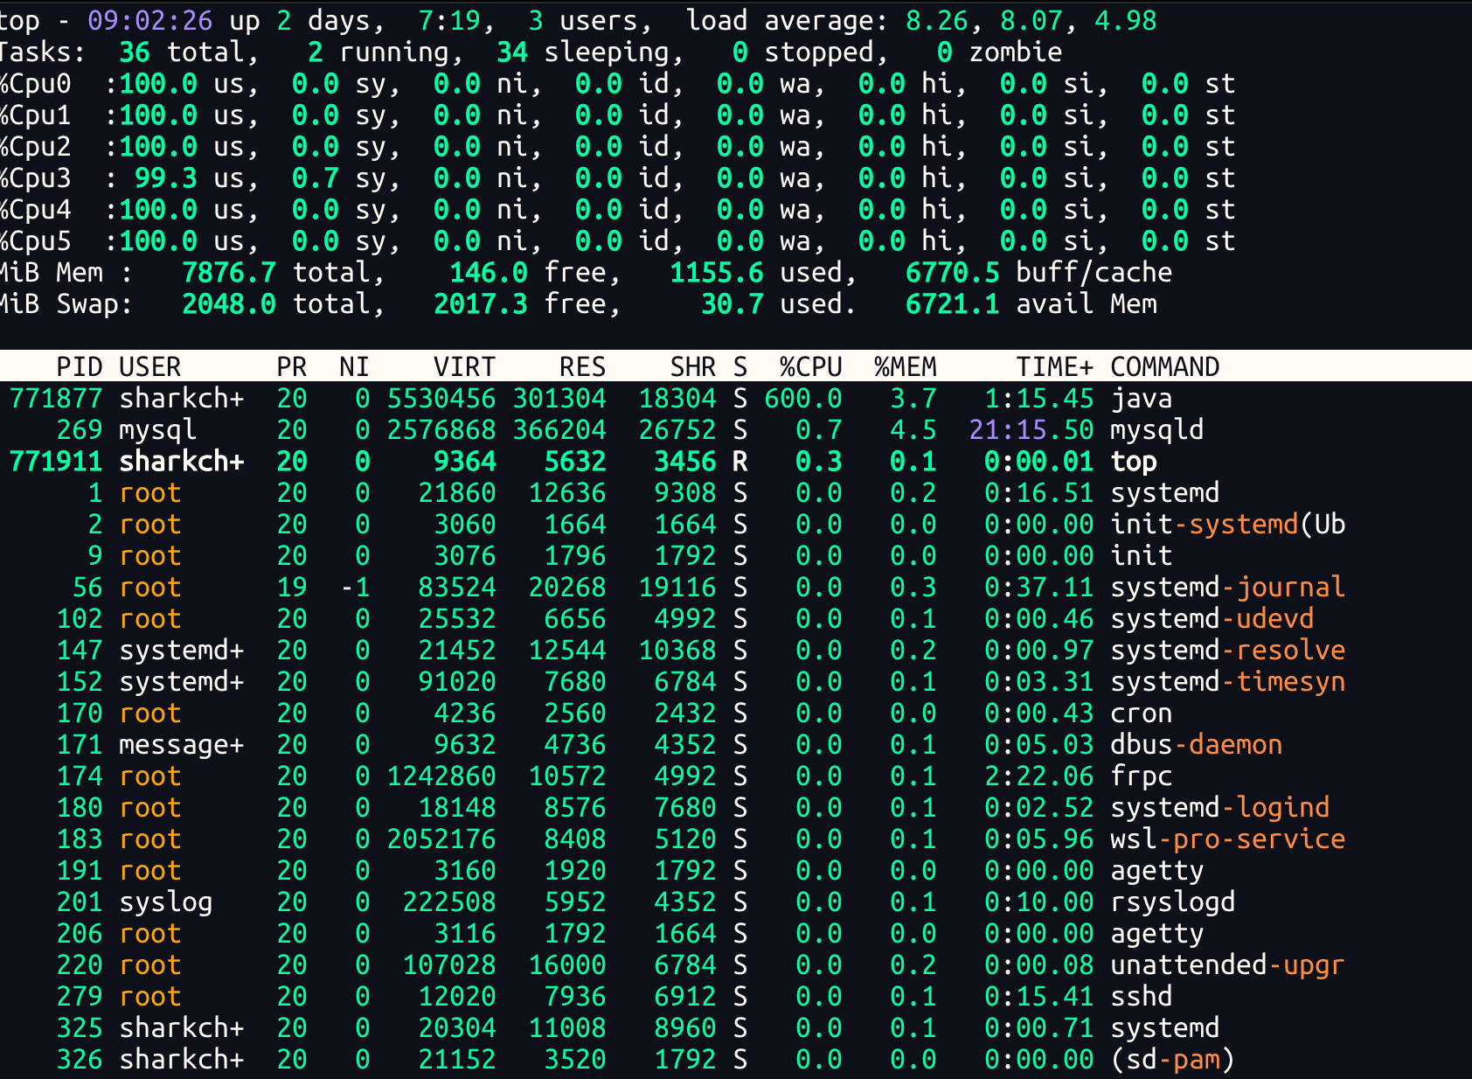The image size is (1472, 1079).
Task: Select the %Cpu3 label
Action: (36, 178)
